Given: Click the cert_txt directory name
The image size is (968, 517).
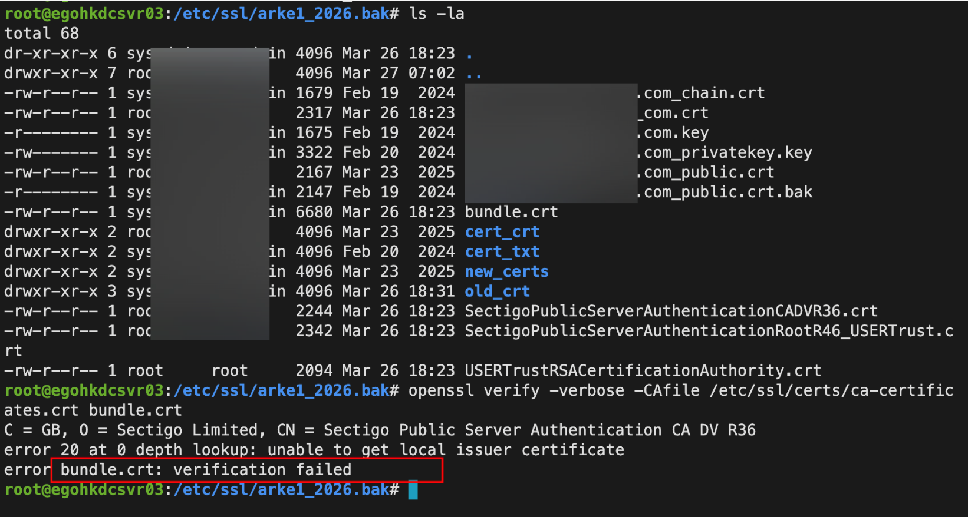Looking at the screenshot, I should 502,252.
